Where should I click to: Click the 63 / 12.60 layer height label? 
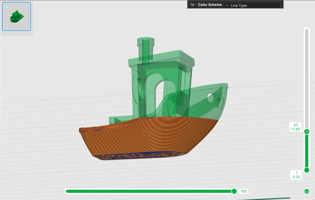[295, 127]
